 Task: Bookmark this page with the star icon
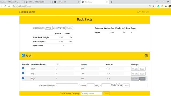pos(154,6)
